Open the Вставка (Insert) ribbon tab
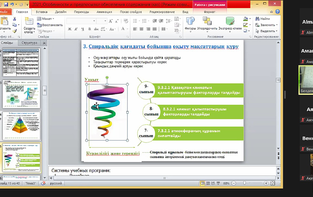The image size is (313, 197). point(42,12)
